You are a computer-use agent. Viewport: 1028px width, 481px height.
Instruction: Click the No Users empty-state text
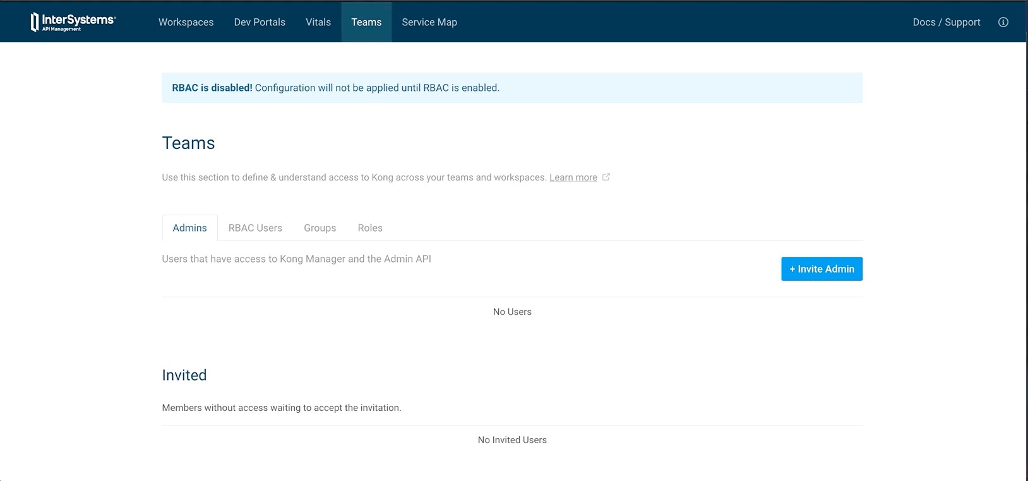coord(512,312)
